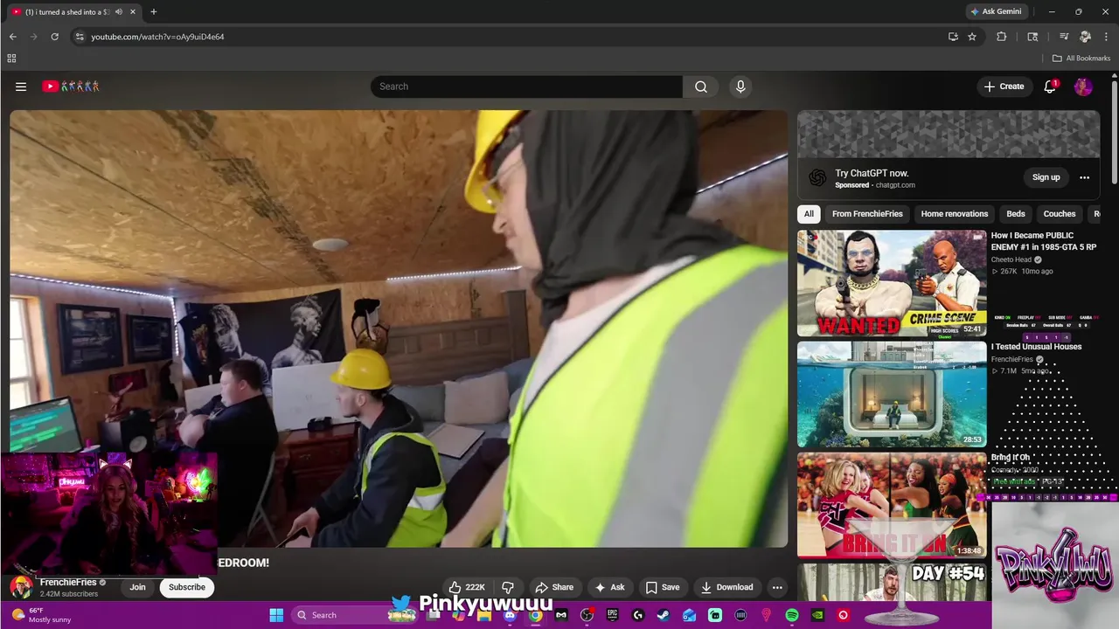Subscribe to FrenchieFries channel

tap(187, 587)
